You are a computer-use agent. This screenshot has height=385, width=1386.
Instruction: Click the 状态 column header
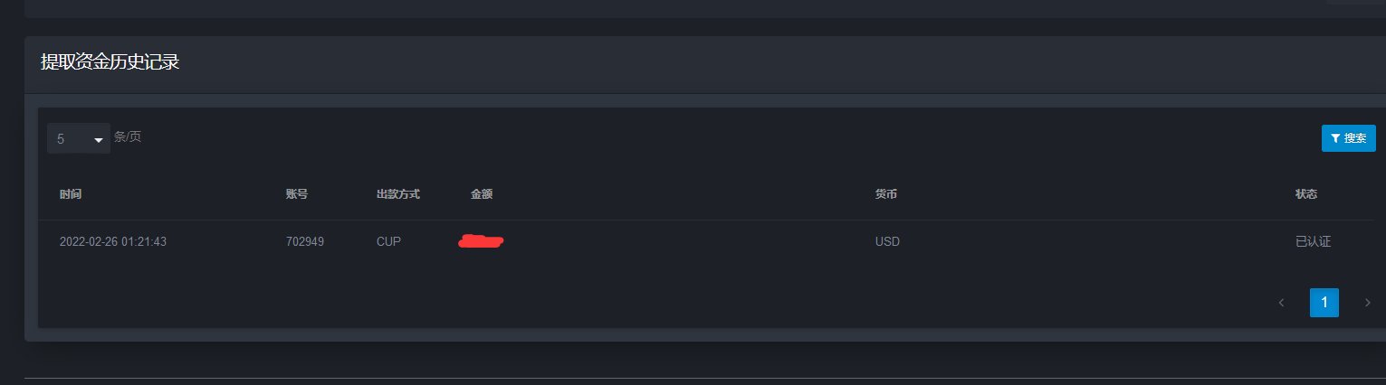(x=1306, y=194)
